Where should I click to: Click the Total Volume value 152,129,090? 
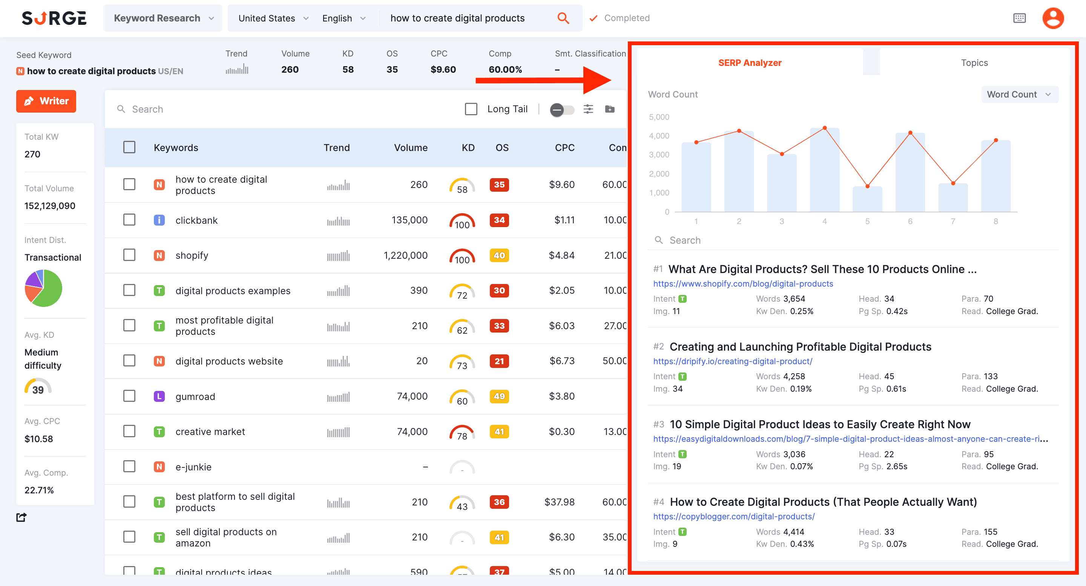pyautogui.click(x=50, y=205)
